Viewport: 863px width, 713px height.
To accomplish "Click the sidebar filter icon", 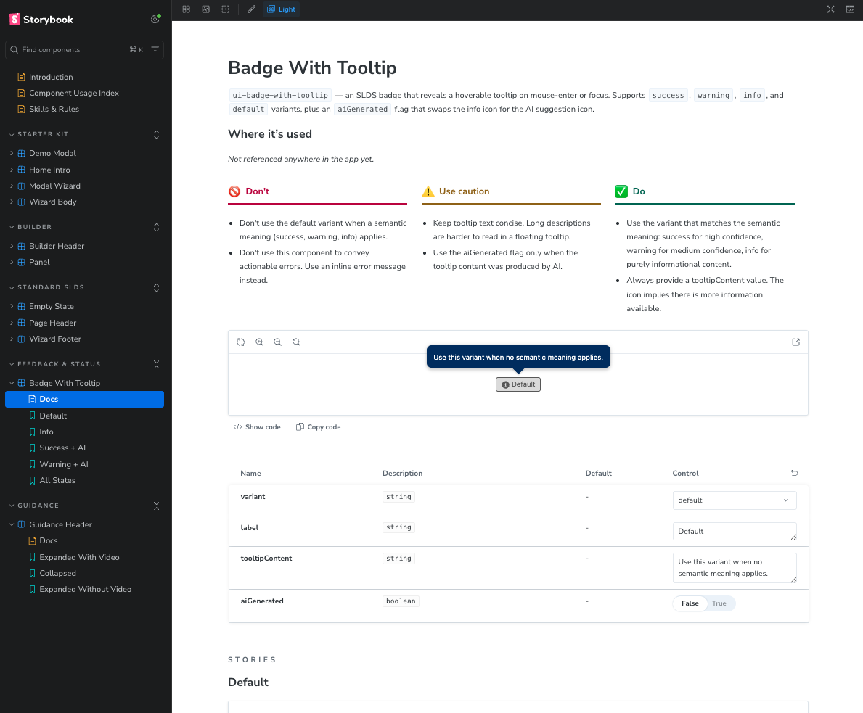I will (155, 49).
